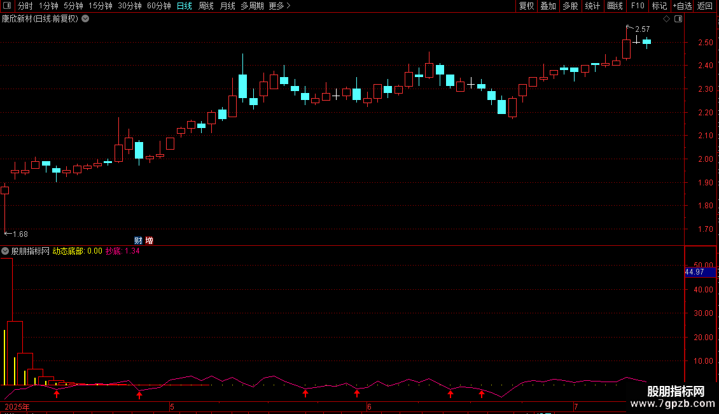Image resolution: width=719 pixels, height=414 pixels.
Task: Toggle the right side panel icon
Action: 678,19
